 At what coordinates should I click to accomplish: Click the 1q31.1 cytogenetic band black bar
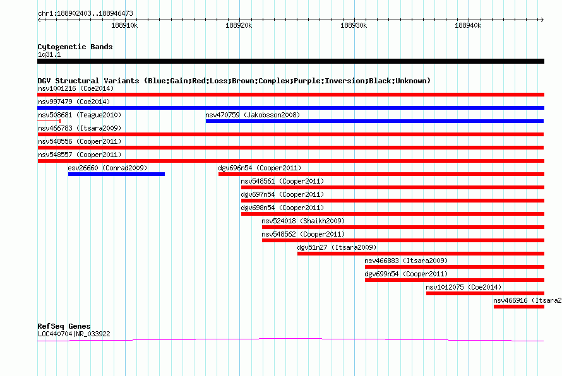coord(290,61)
